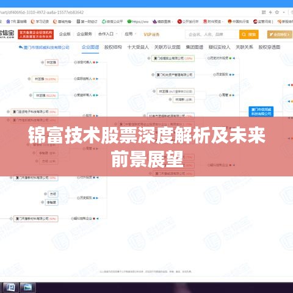
Task: Click the company name search field
Action: pyautogui.click(x=212, y=34)
